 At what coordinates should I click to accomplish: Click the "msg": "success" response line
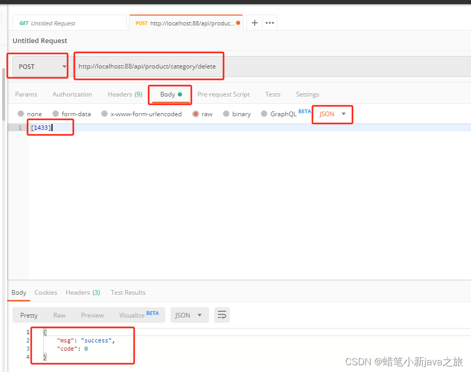pos(86,340)
